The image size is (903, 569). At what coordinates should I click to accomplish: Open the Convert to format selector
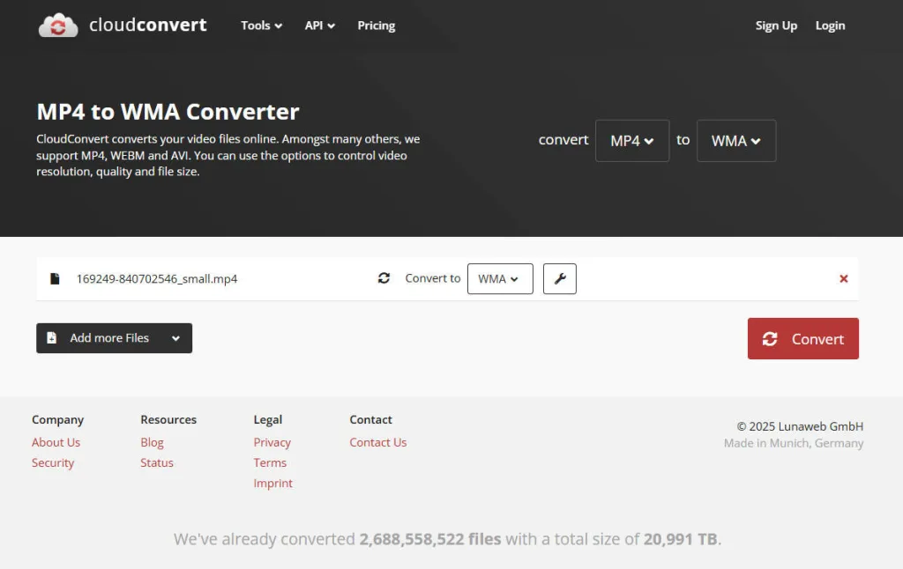(500, 278)
